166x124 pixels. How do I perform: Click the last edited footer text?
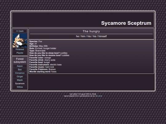(83, 94)
